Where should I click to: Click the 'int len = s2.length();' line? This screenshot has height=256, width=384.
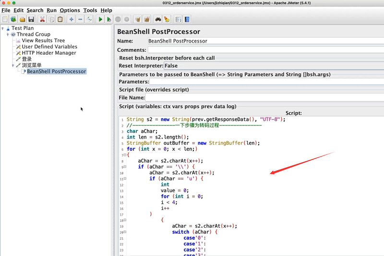tap(158, 137)
